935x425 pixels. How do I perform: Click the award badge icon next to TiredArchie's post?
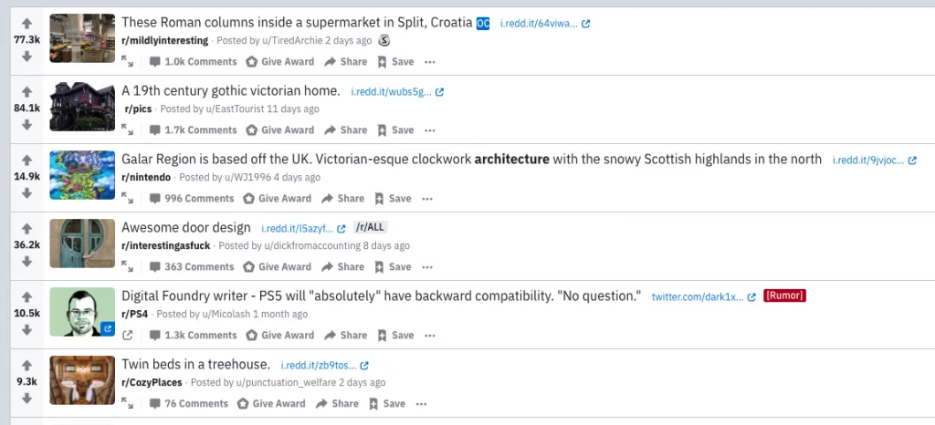[384, 40]
